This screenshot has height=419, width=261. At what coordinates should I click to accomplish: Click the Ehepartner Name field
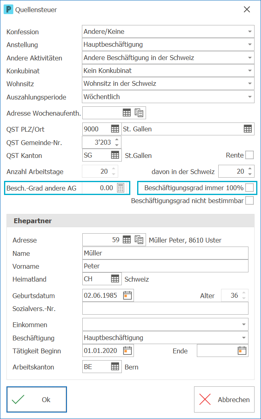[165, 253]
